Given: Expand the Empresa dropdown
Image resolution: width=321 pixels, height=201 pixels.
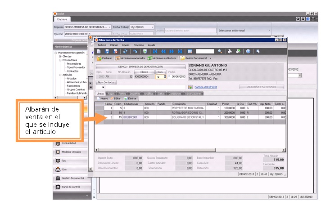Looking at the screenshot, I should (109, 27).
